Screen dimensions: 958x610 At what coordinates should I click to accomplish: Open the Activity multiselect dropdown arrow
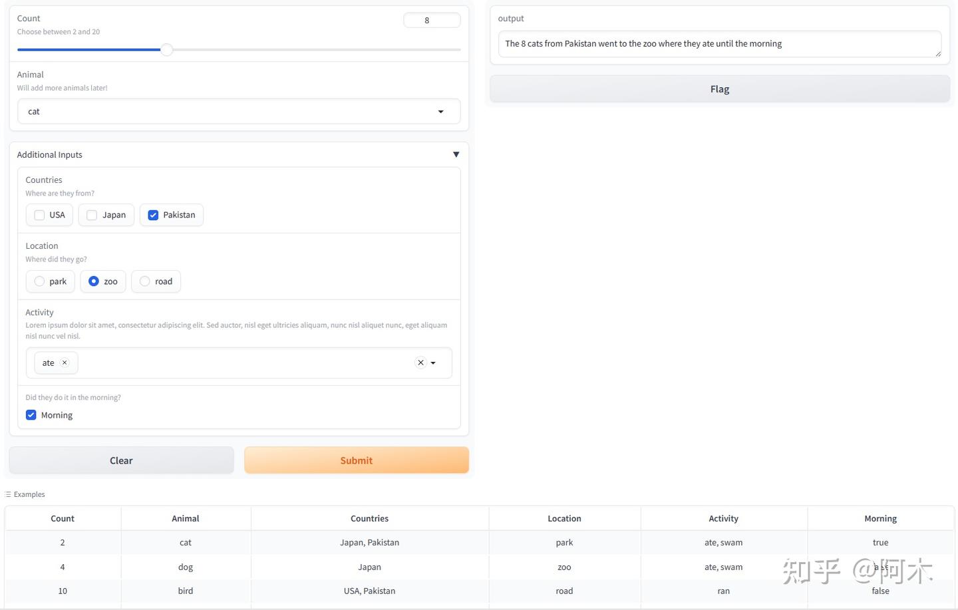click(x=433, y=363)
